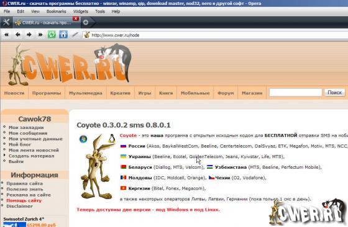This screenshot has width=348, height=227.
Task: Click the Поиск search button
Action: click(335, 92)
